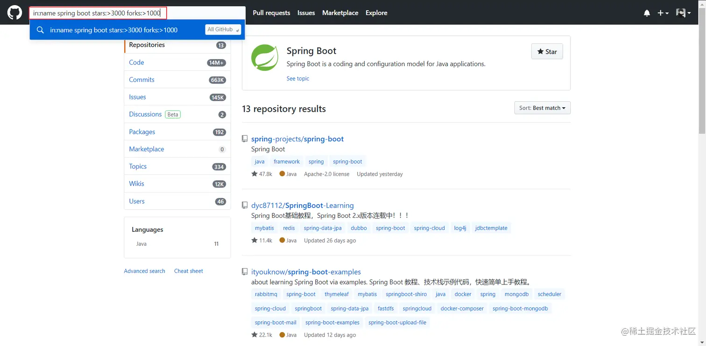Select Issues filter in sidebar

pos(177,97)
